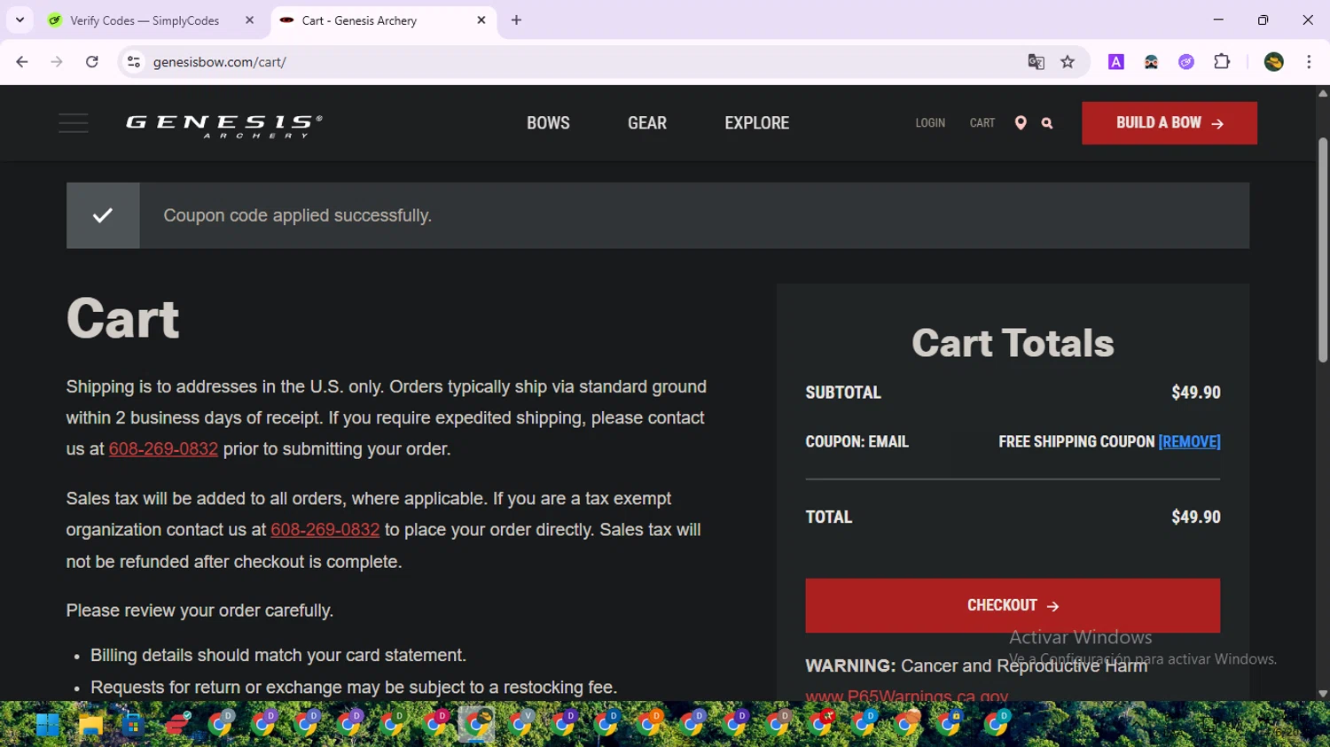Click the LOGIN link in the header
Screen dimensions: 1330x747
click(x=930, y=123)
